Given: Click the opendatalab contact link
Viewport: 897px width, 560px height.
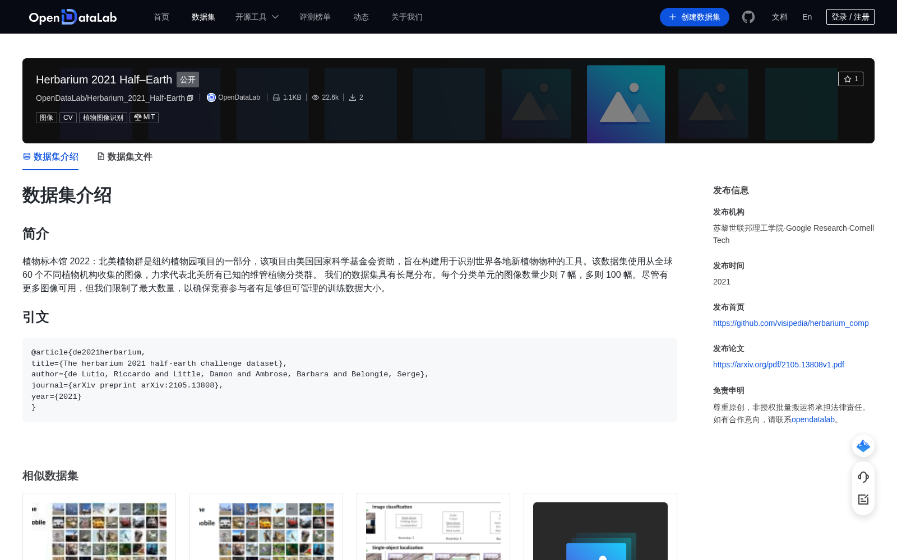Looking at the screenshot, I should tap(813, 419).
